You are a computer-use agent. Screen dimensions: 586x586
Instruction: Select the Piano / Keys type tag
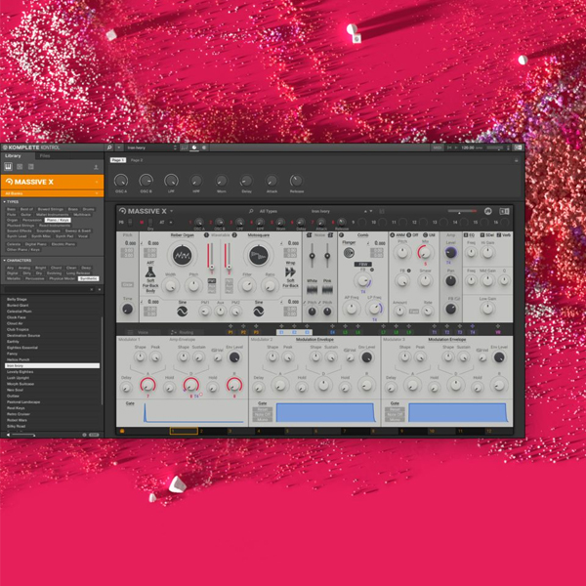58,220
